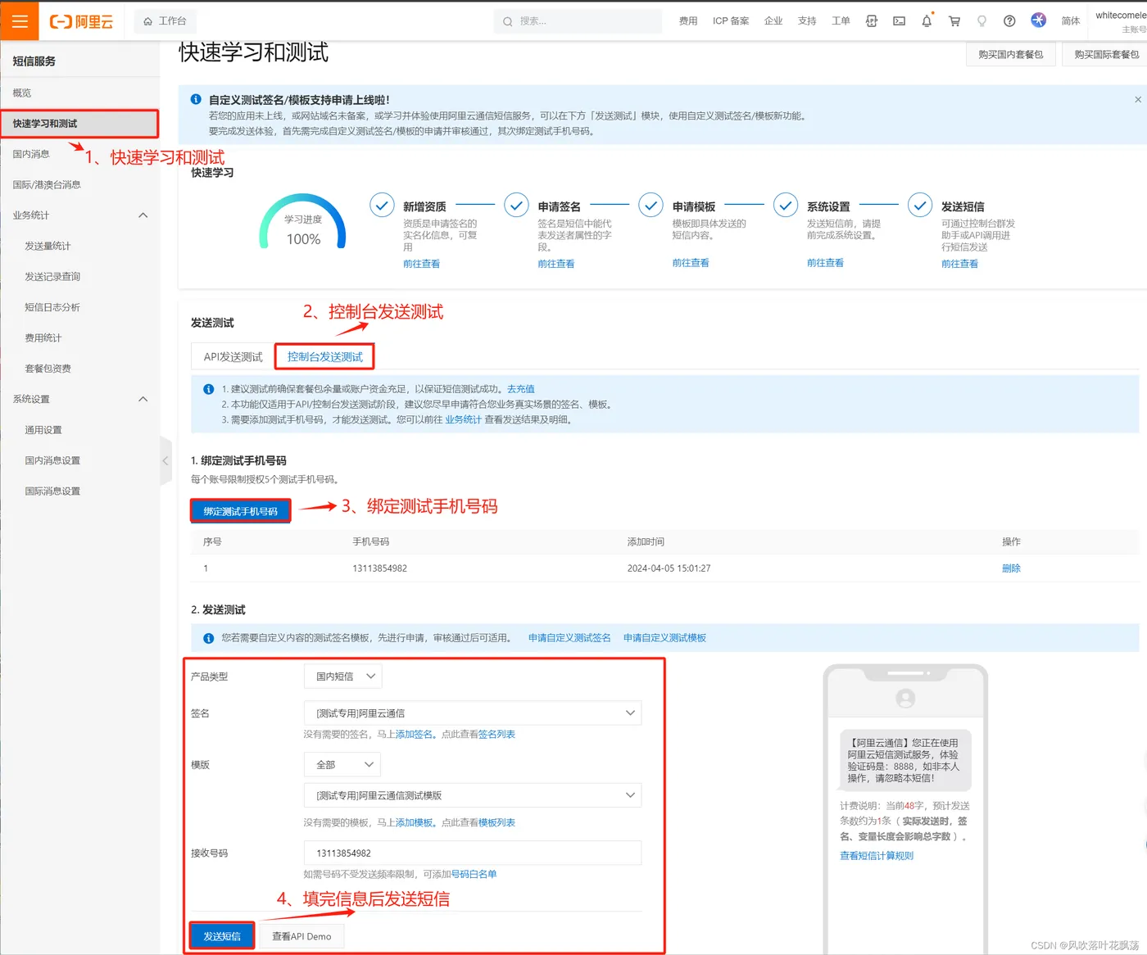Image resolution: width=1147 pixels, height=955 pixels.
Task: Open the hamburger menu at top left
Action: [20, 21]
